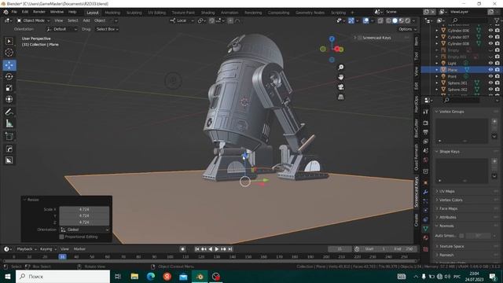Collapse the Vertex Groups panel
The width and height of the screenshot is (503, 283).
[x=451, y=112]
